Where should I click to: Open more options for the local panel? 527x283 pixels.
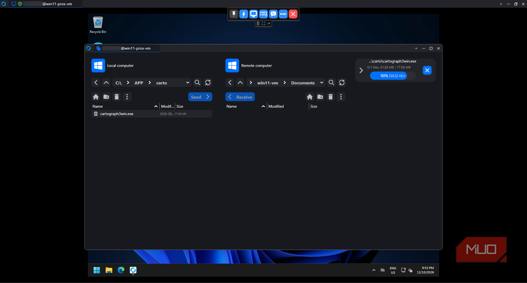coord(127,97)
